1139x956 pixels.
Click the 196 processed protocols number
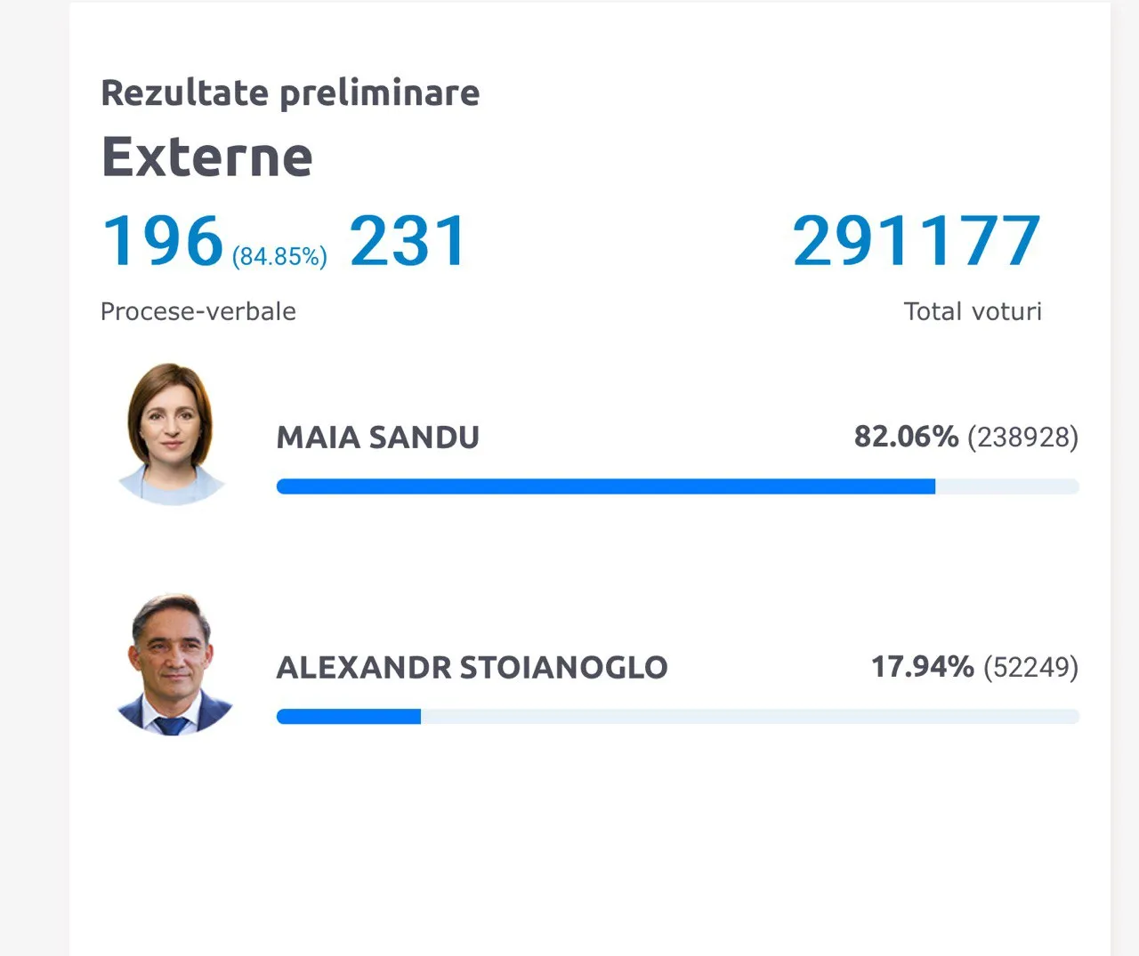163,240
